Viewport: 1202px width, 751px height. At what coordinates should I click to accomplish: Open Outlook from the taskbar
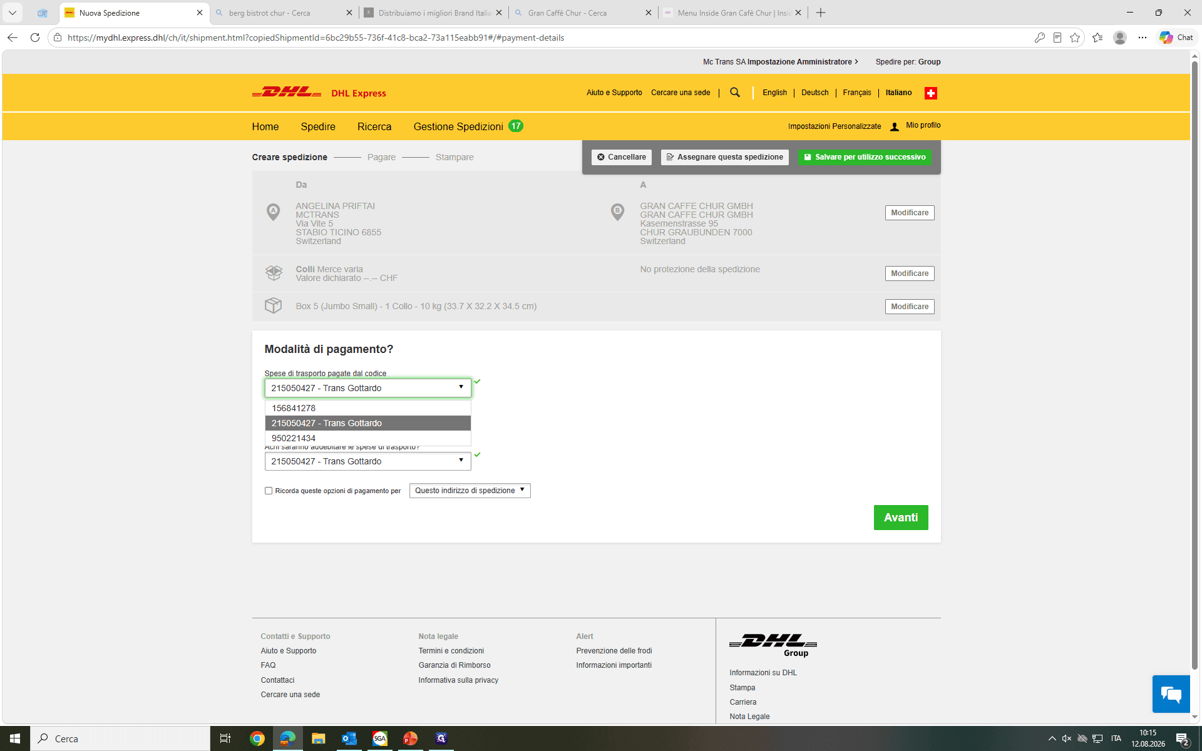tap(349, 738)
